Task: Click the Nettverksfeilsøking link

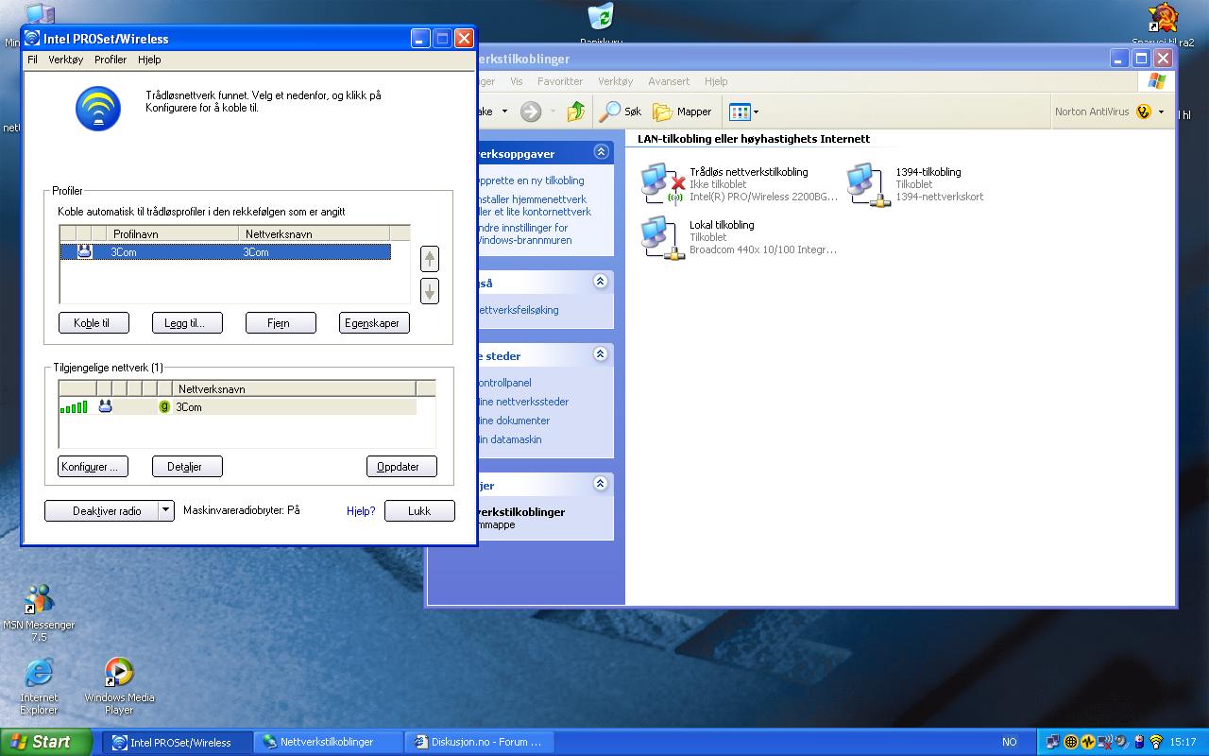Action: (518, 310)
